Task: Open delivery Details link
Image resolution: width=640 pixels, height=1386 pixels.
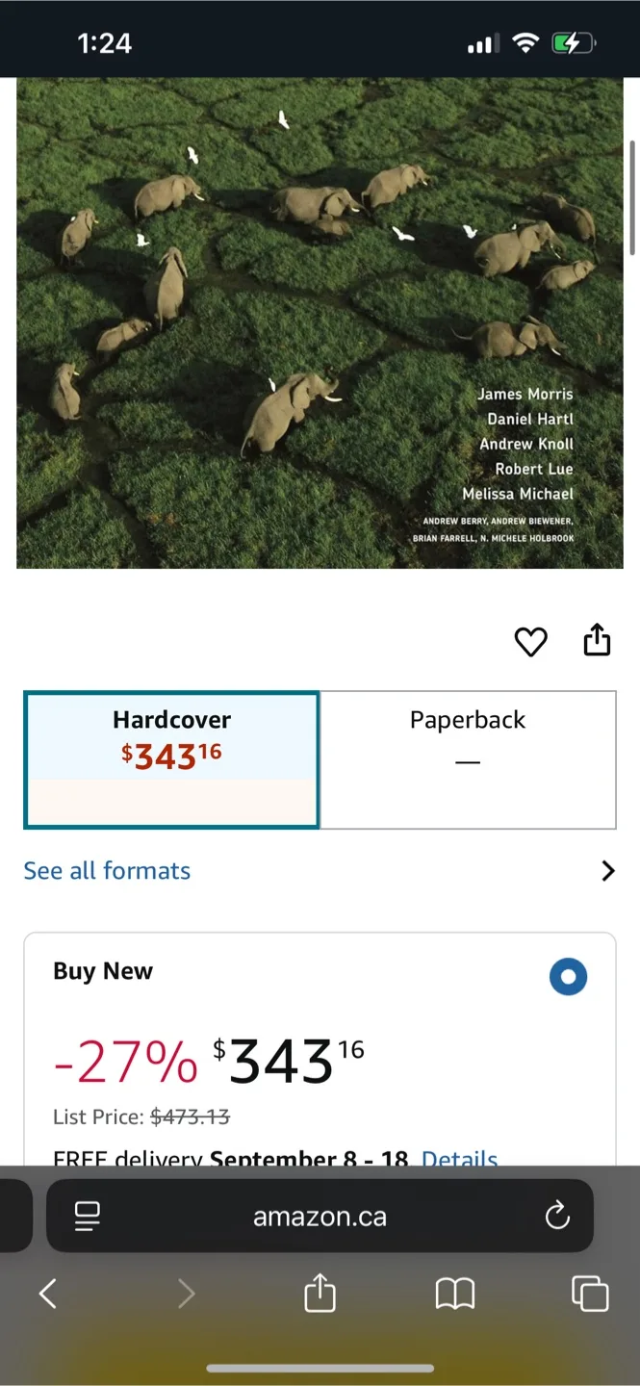Action: tap(459, 1158)
